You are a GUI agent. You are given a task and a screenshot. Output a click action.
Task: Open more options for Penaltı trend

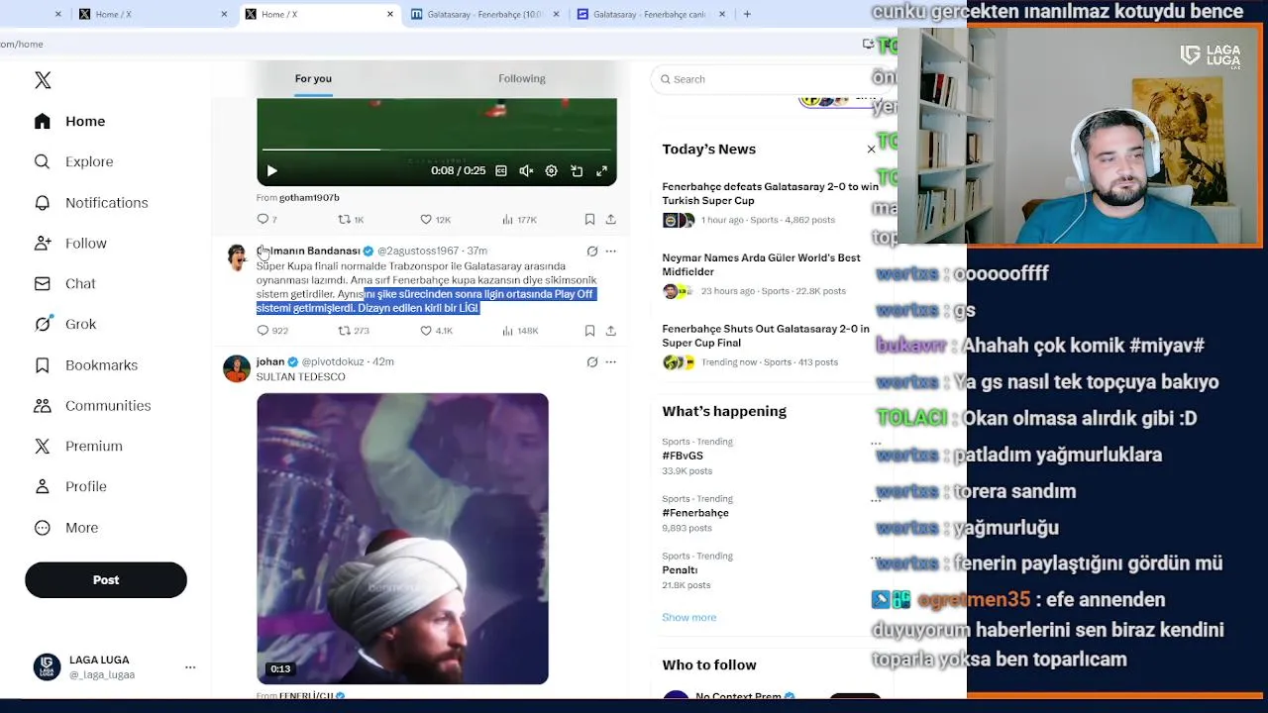pyautogui.click(x=875, y=559)
